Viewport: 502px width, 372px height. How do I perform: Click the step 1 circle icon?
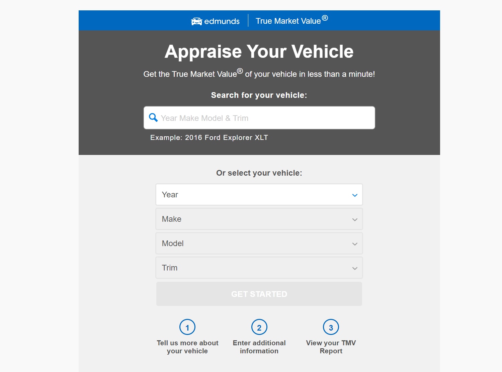pyautogui.click(x=187, y=327)
